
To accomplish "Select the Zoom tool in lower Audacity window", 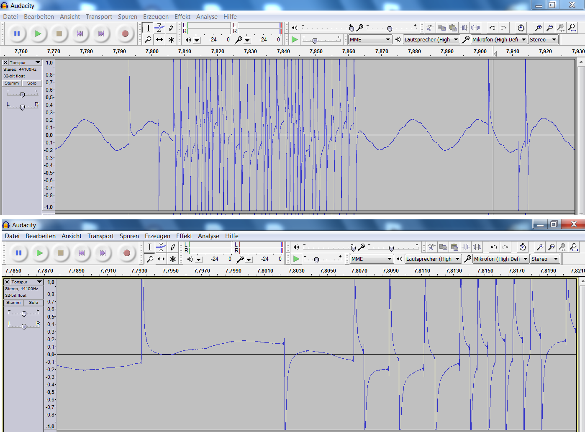I will click(x=150, y=259).
